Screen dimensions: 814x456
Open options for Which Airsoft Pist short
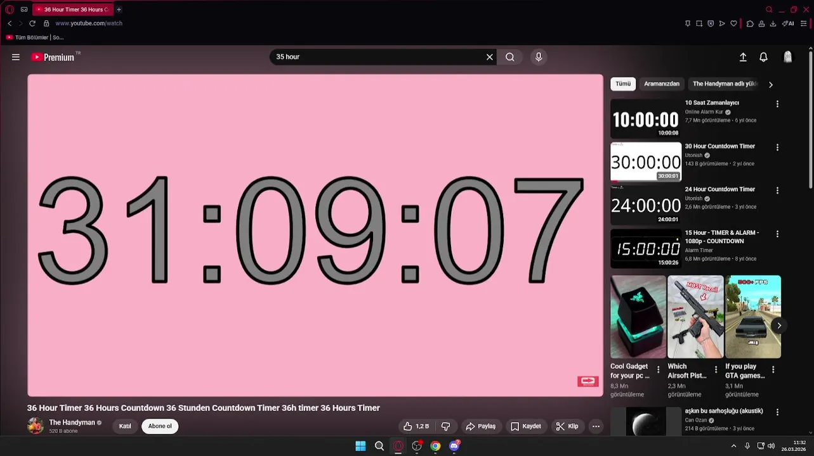716,369
